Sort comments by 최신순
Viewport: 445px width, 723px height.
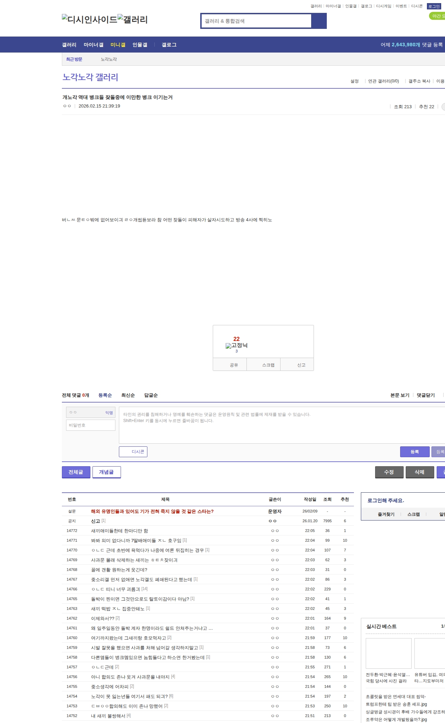[128, 395]
